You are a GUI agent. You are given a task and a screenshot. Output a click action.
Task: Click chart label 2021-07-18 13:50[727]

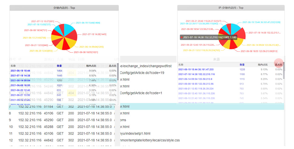click(39, 24)
